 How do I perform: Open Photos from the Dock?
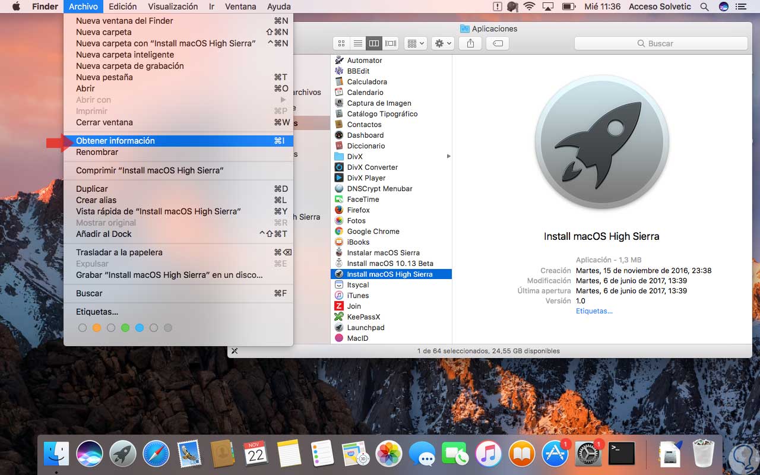point(389,454)
